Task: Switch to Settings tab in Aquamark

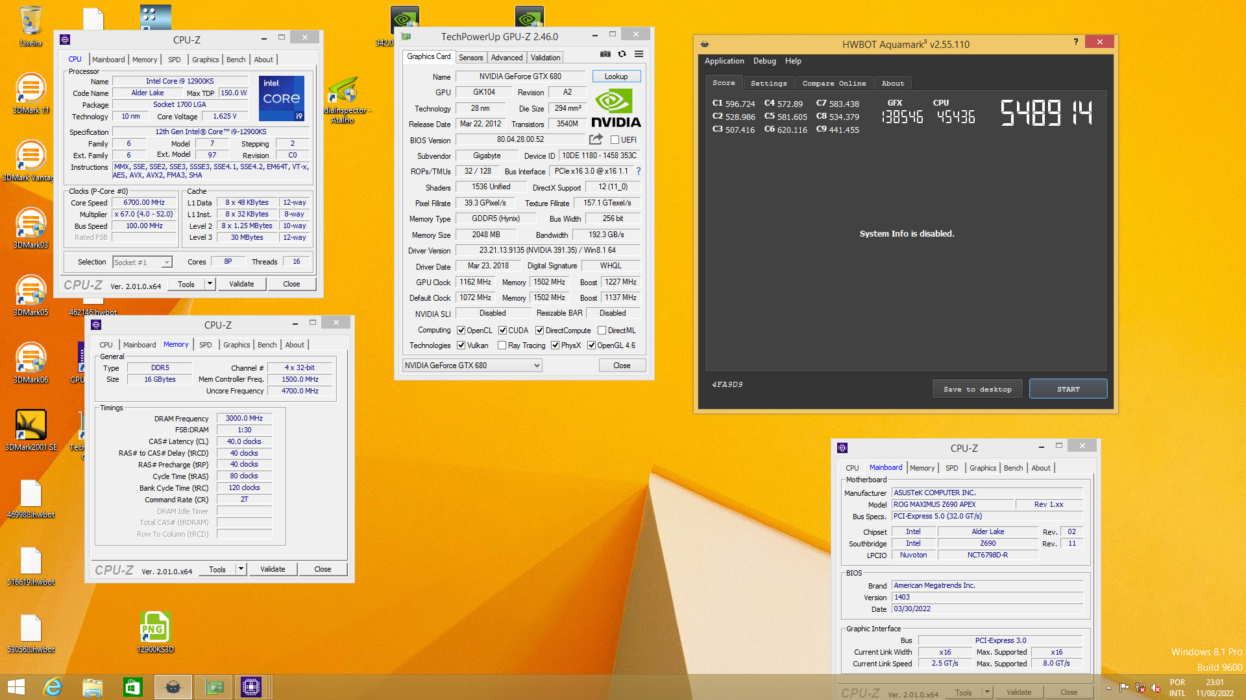Action: tap(768, 84)
